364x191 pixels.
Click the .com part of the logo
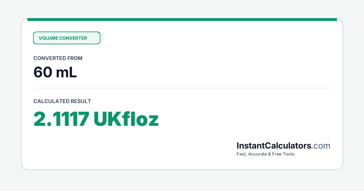tap(321, 146)
